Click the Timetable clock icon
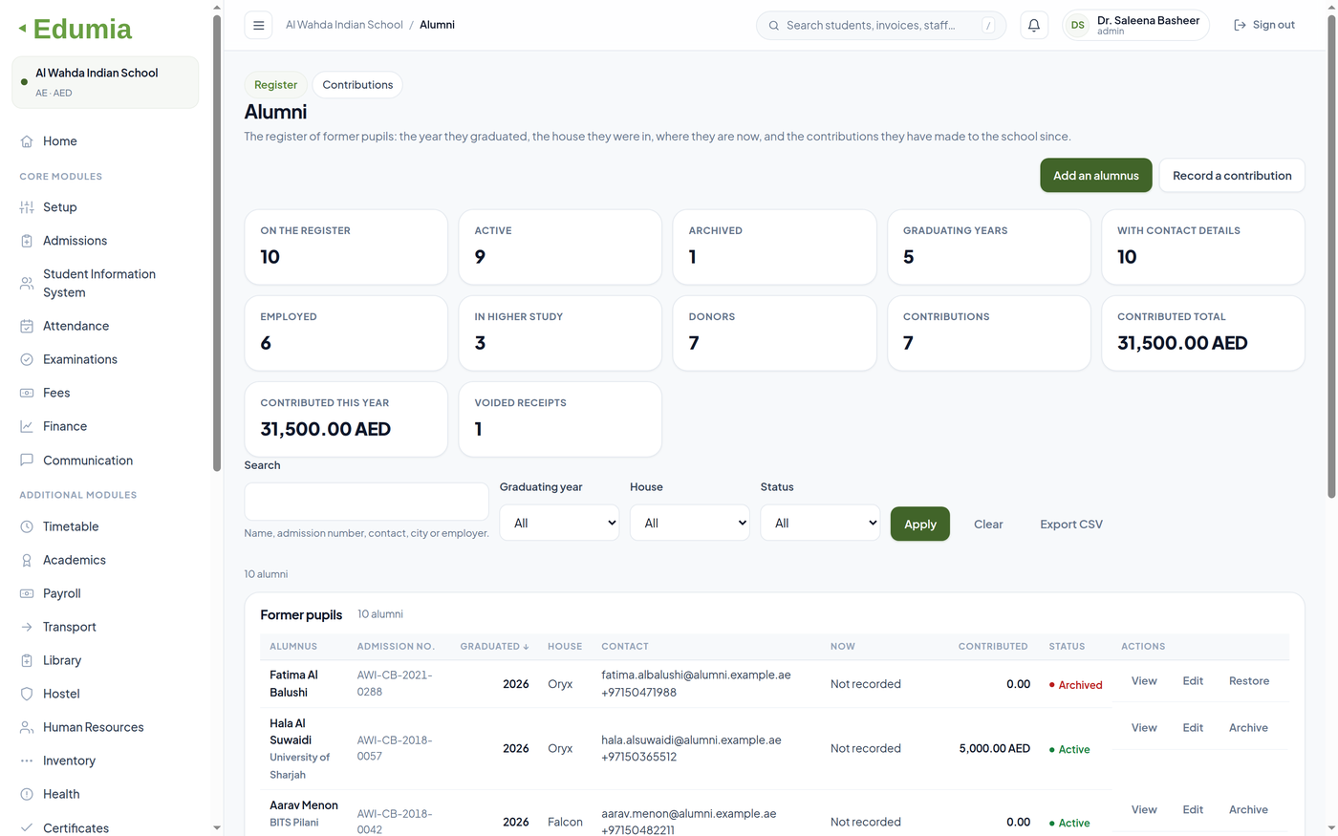The height and width of the screenshot is (836, 1338). [27, 526]
